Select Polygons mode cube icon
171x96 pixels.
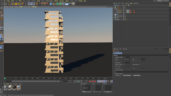2,28
